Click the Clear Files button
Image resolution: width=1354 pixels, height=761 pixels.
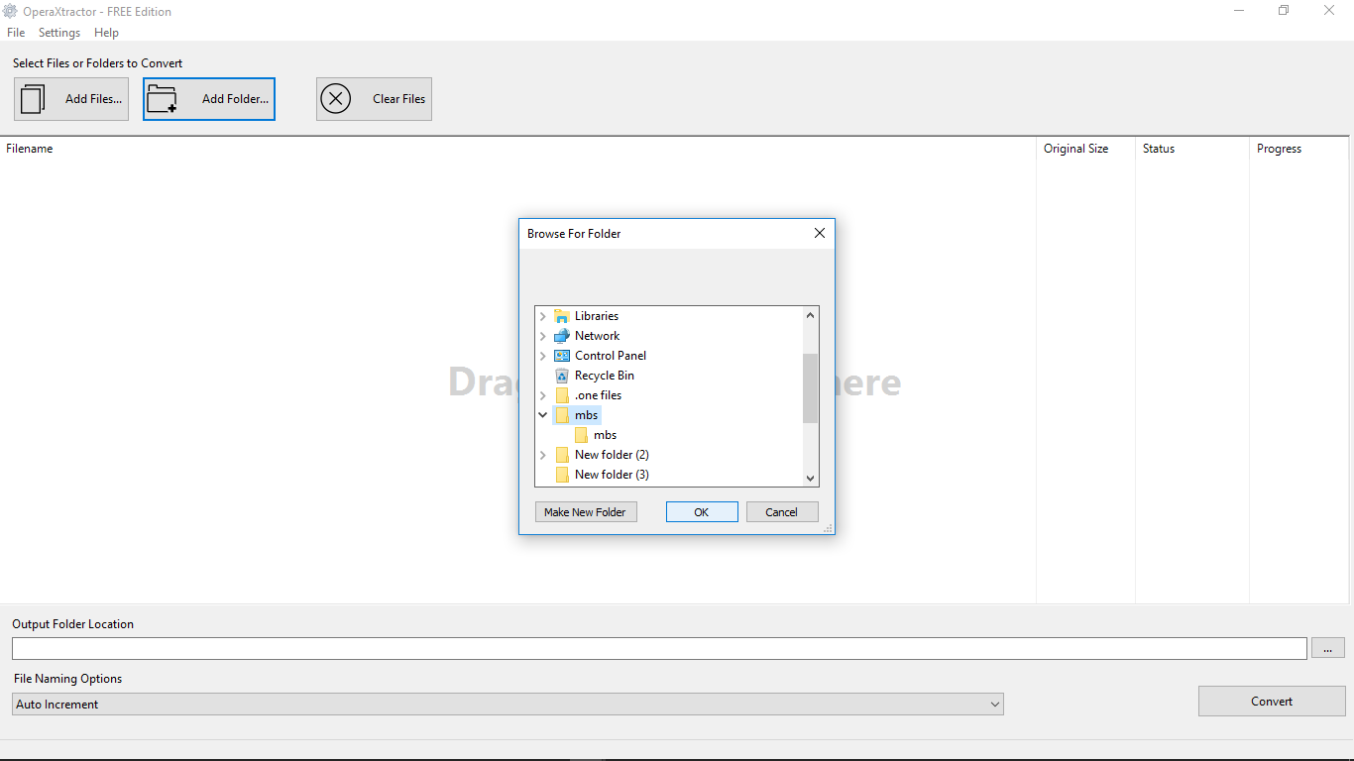pos(374,99)
